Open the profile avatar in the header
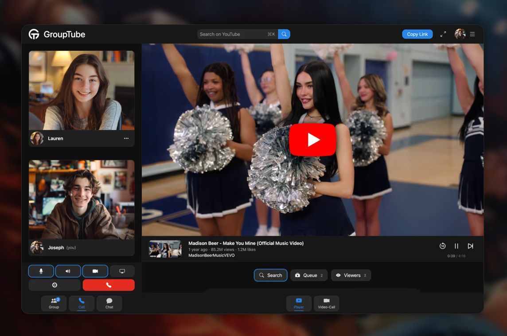 pyautogui.click(x=460, y=34)
